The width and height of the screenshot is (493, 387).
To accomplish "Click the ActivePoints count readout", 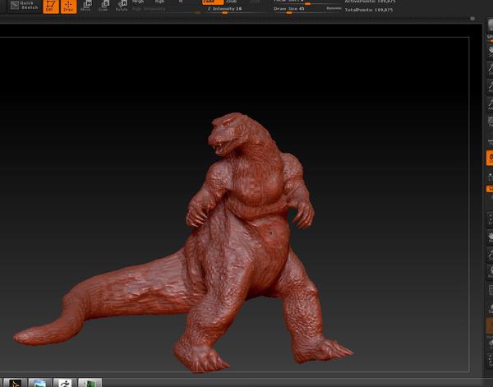I will click(x=370, y=2).
